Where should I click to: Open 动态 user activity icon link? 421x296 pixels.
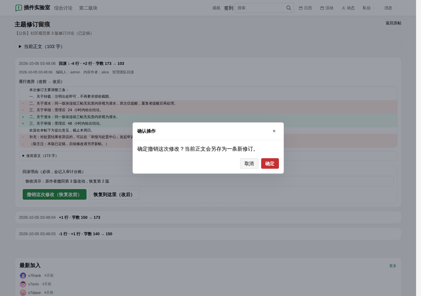point(348,8)
